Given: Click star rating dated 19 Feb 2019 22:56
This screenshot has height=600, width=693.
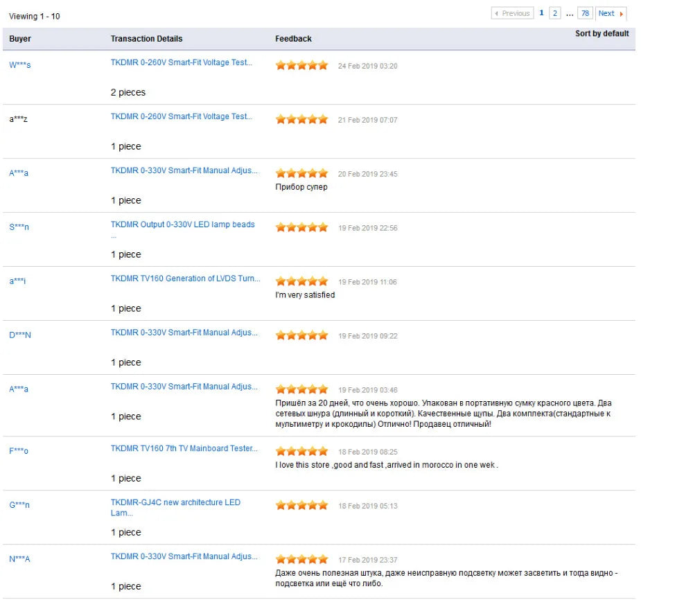Looking at the screenshot, I should [301, 227].
